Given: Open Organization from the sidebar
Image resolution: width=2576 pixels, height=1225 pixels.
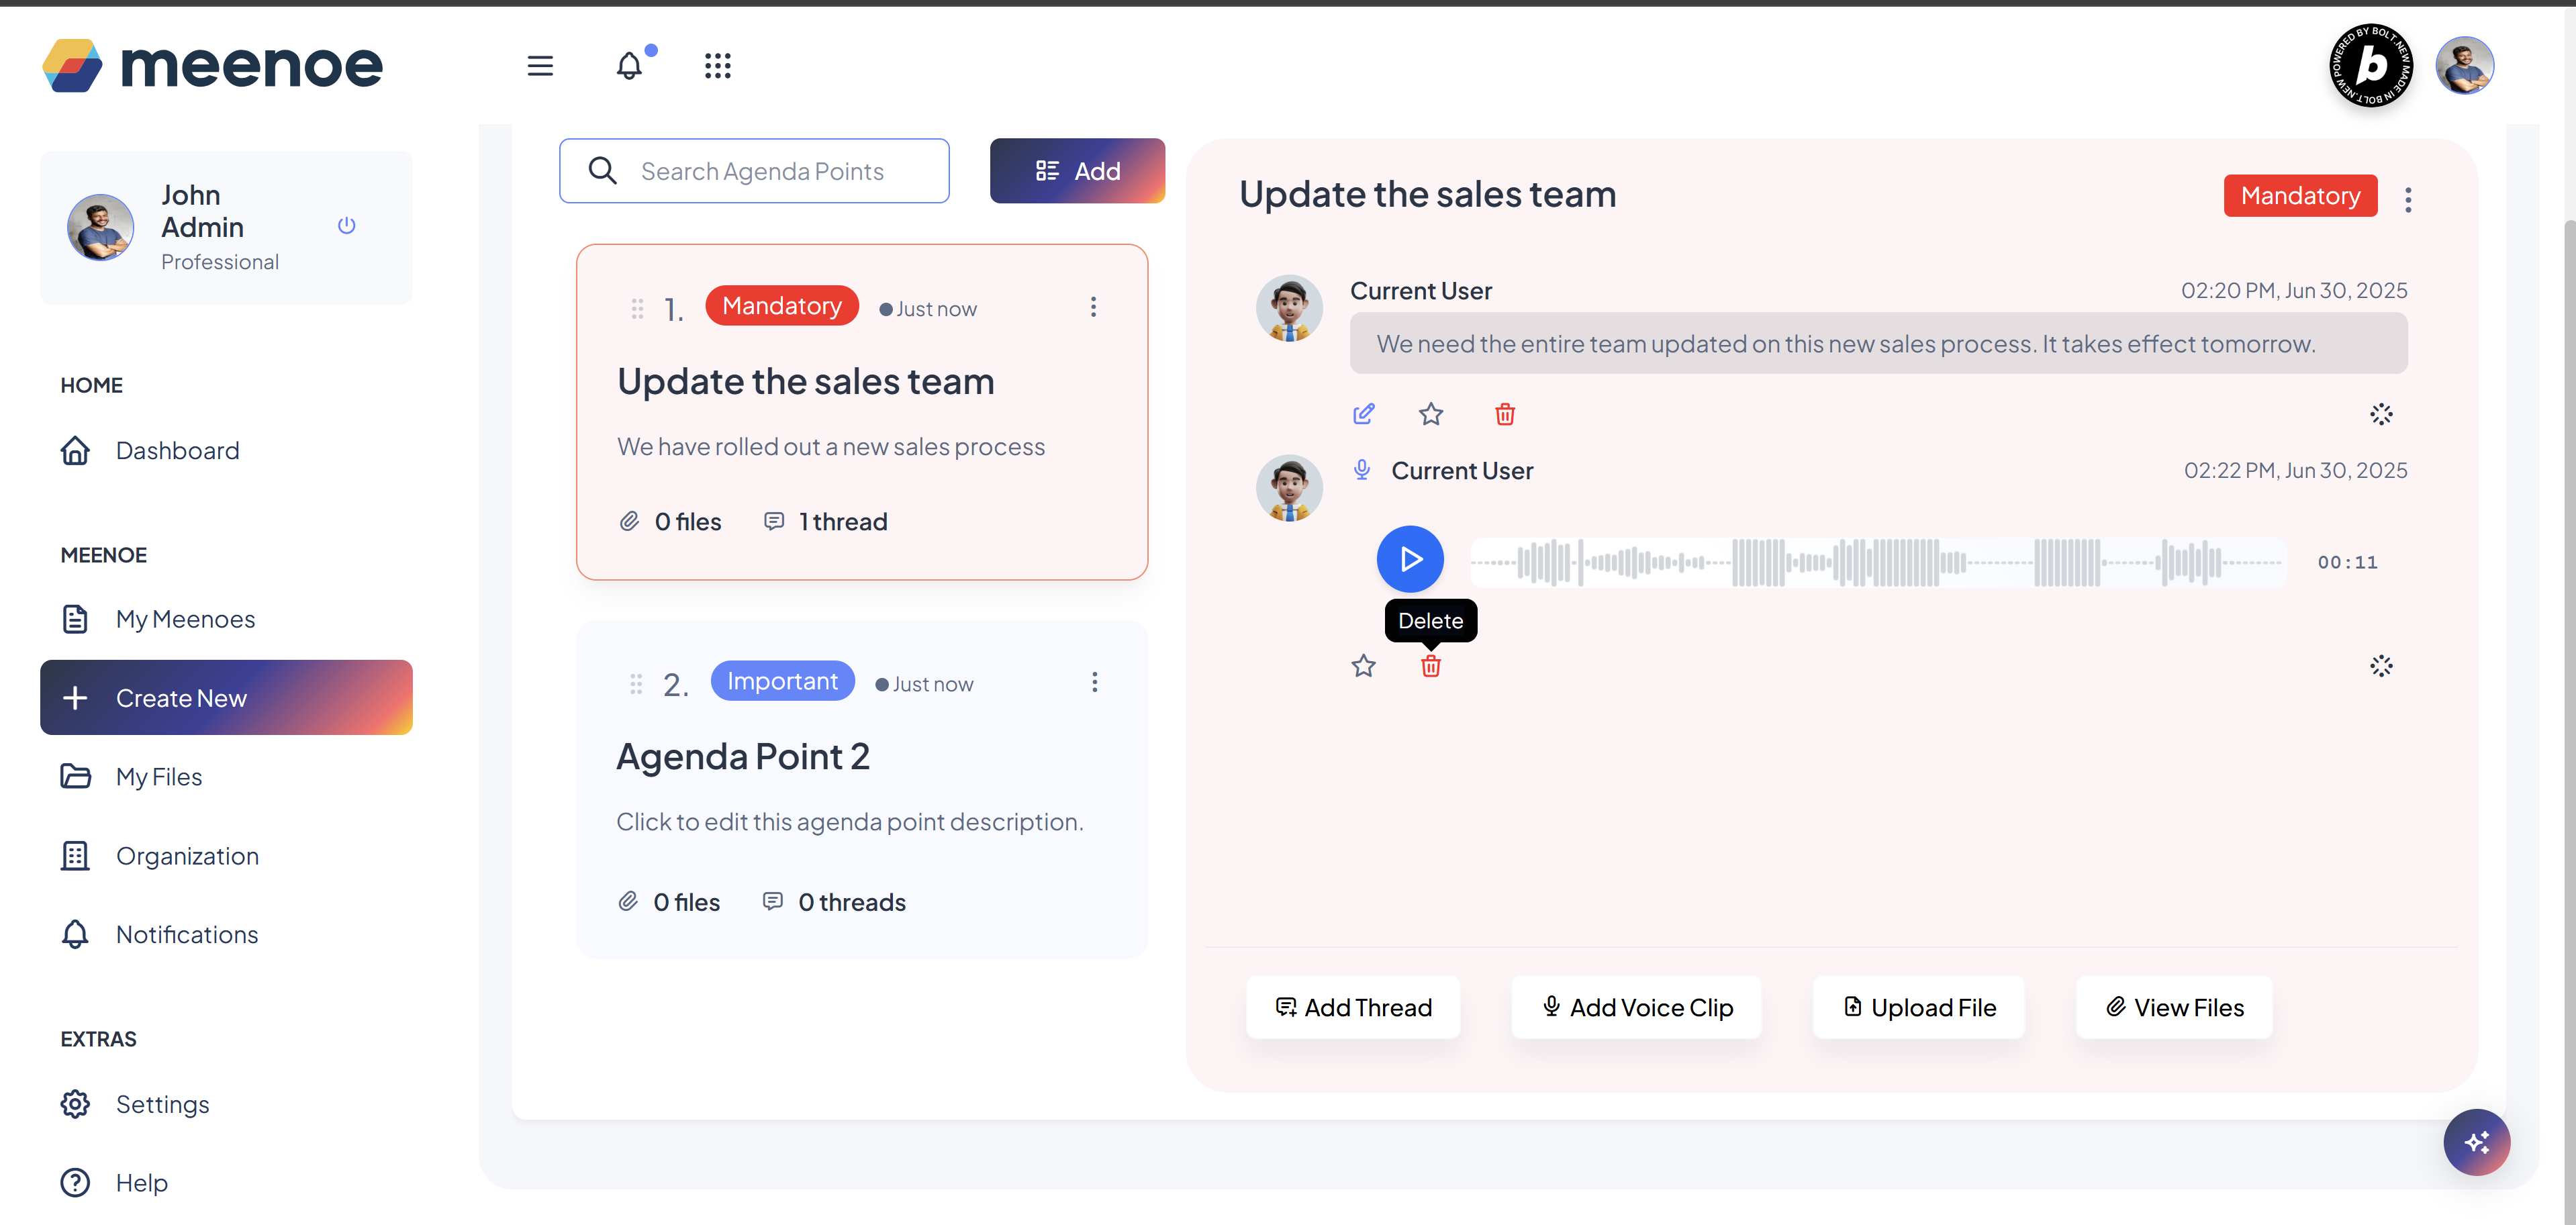Looking at the screenshot, I should (187, 856).
